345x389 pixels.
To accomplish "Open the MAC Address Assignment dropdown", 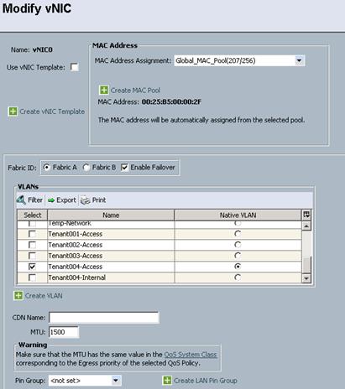I will point(299,60).
